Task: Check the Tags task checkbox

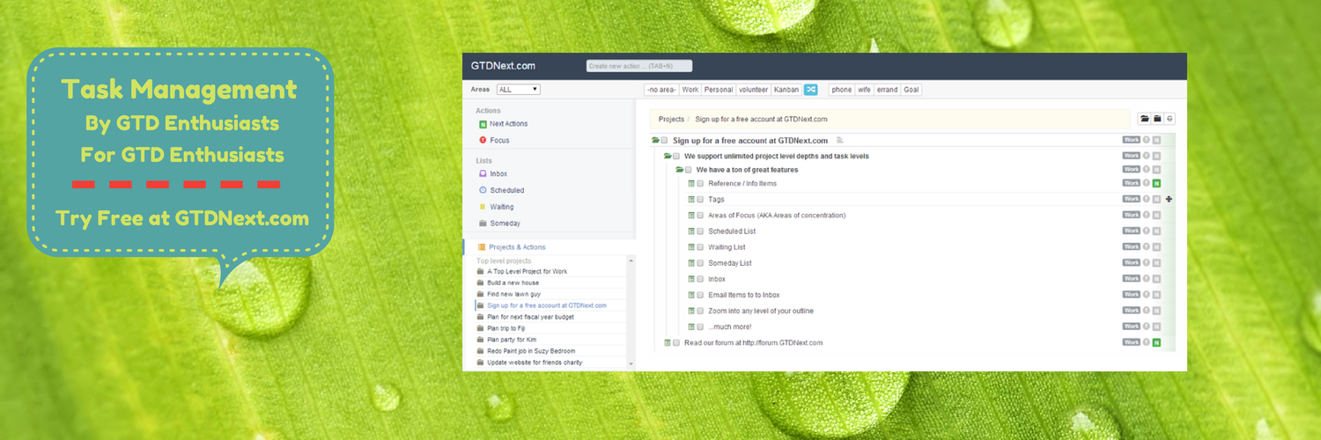Action: pyautogui.click(x=701, y=200)
